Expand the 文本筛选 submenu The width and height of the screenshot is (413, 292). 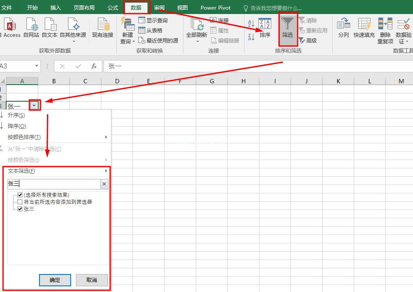pos(56,171)
